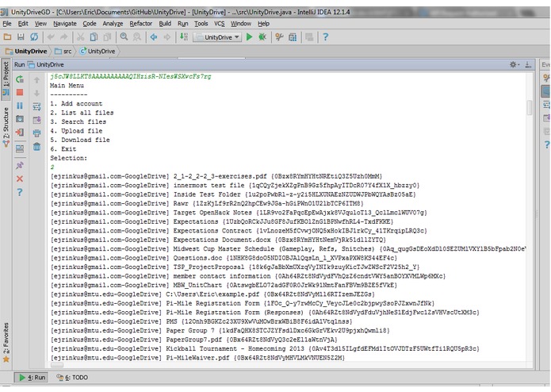Hide the Run tool window

[528, 65]
